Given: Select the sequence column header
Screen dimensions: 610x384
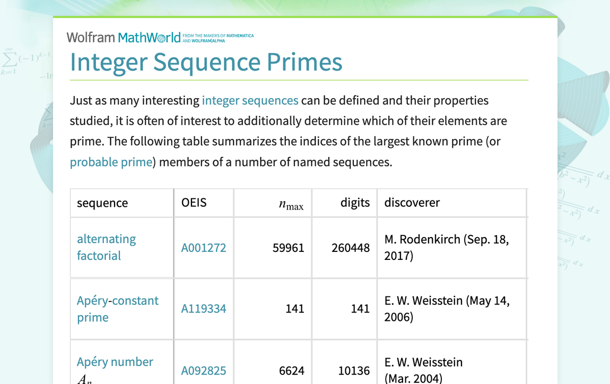Looking at the screenshot, I should pos(102,203).
